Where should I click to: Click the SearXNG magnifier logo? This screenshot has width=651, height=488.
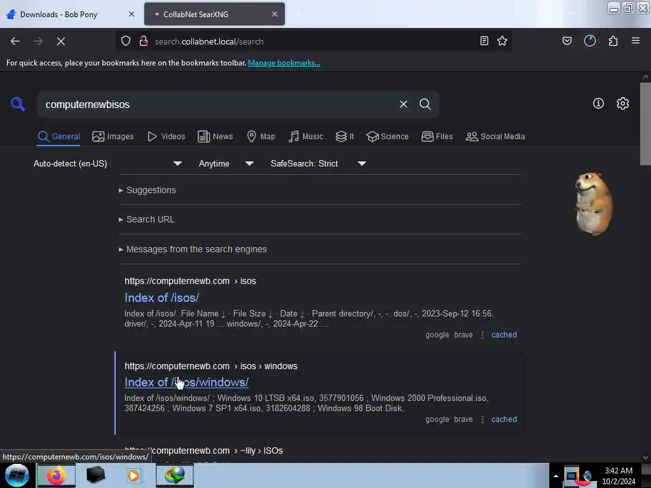(17, 104)
